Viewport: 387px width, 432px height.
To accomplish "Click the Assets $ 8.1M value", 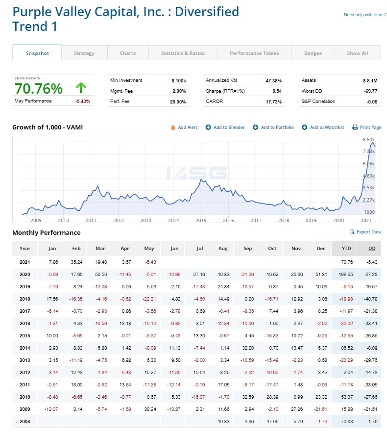I will tap(370, 81).
